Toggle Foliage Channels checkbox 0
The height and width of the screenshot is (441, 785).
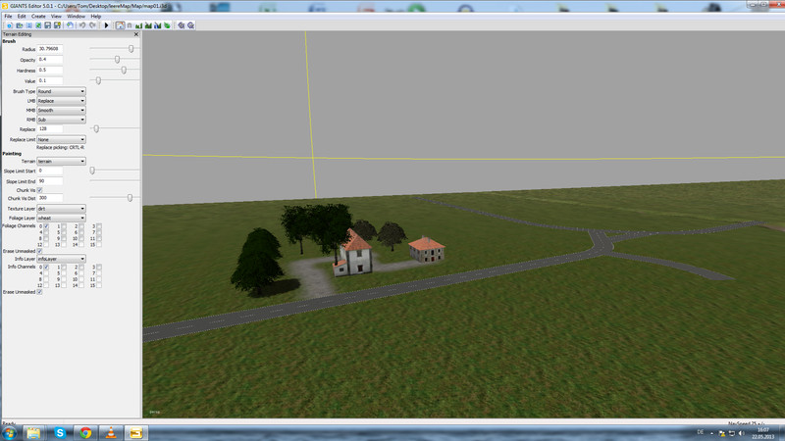click(46, 226)
